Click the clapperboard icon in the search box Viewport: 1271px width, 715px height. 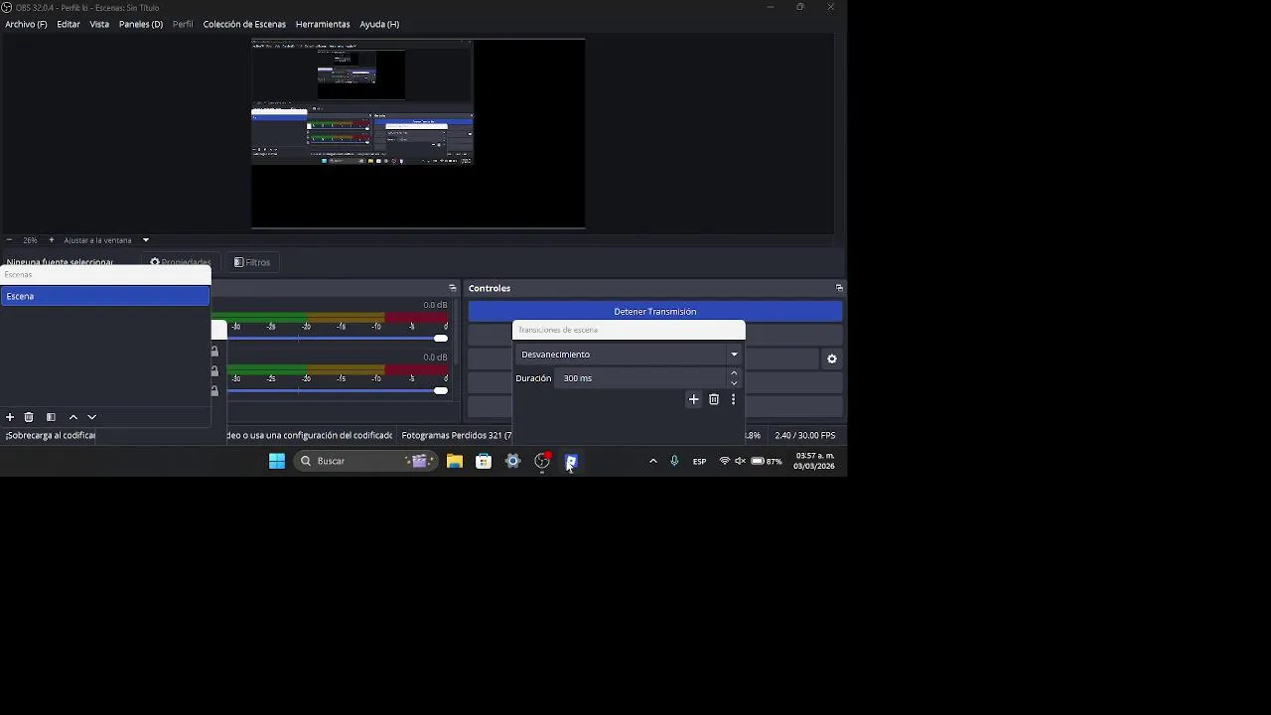pos(419,461)
